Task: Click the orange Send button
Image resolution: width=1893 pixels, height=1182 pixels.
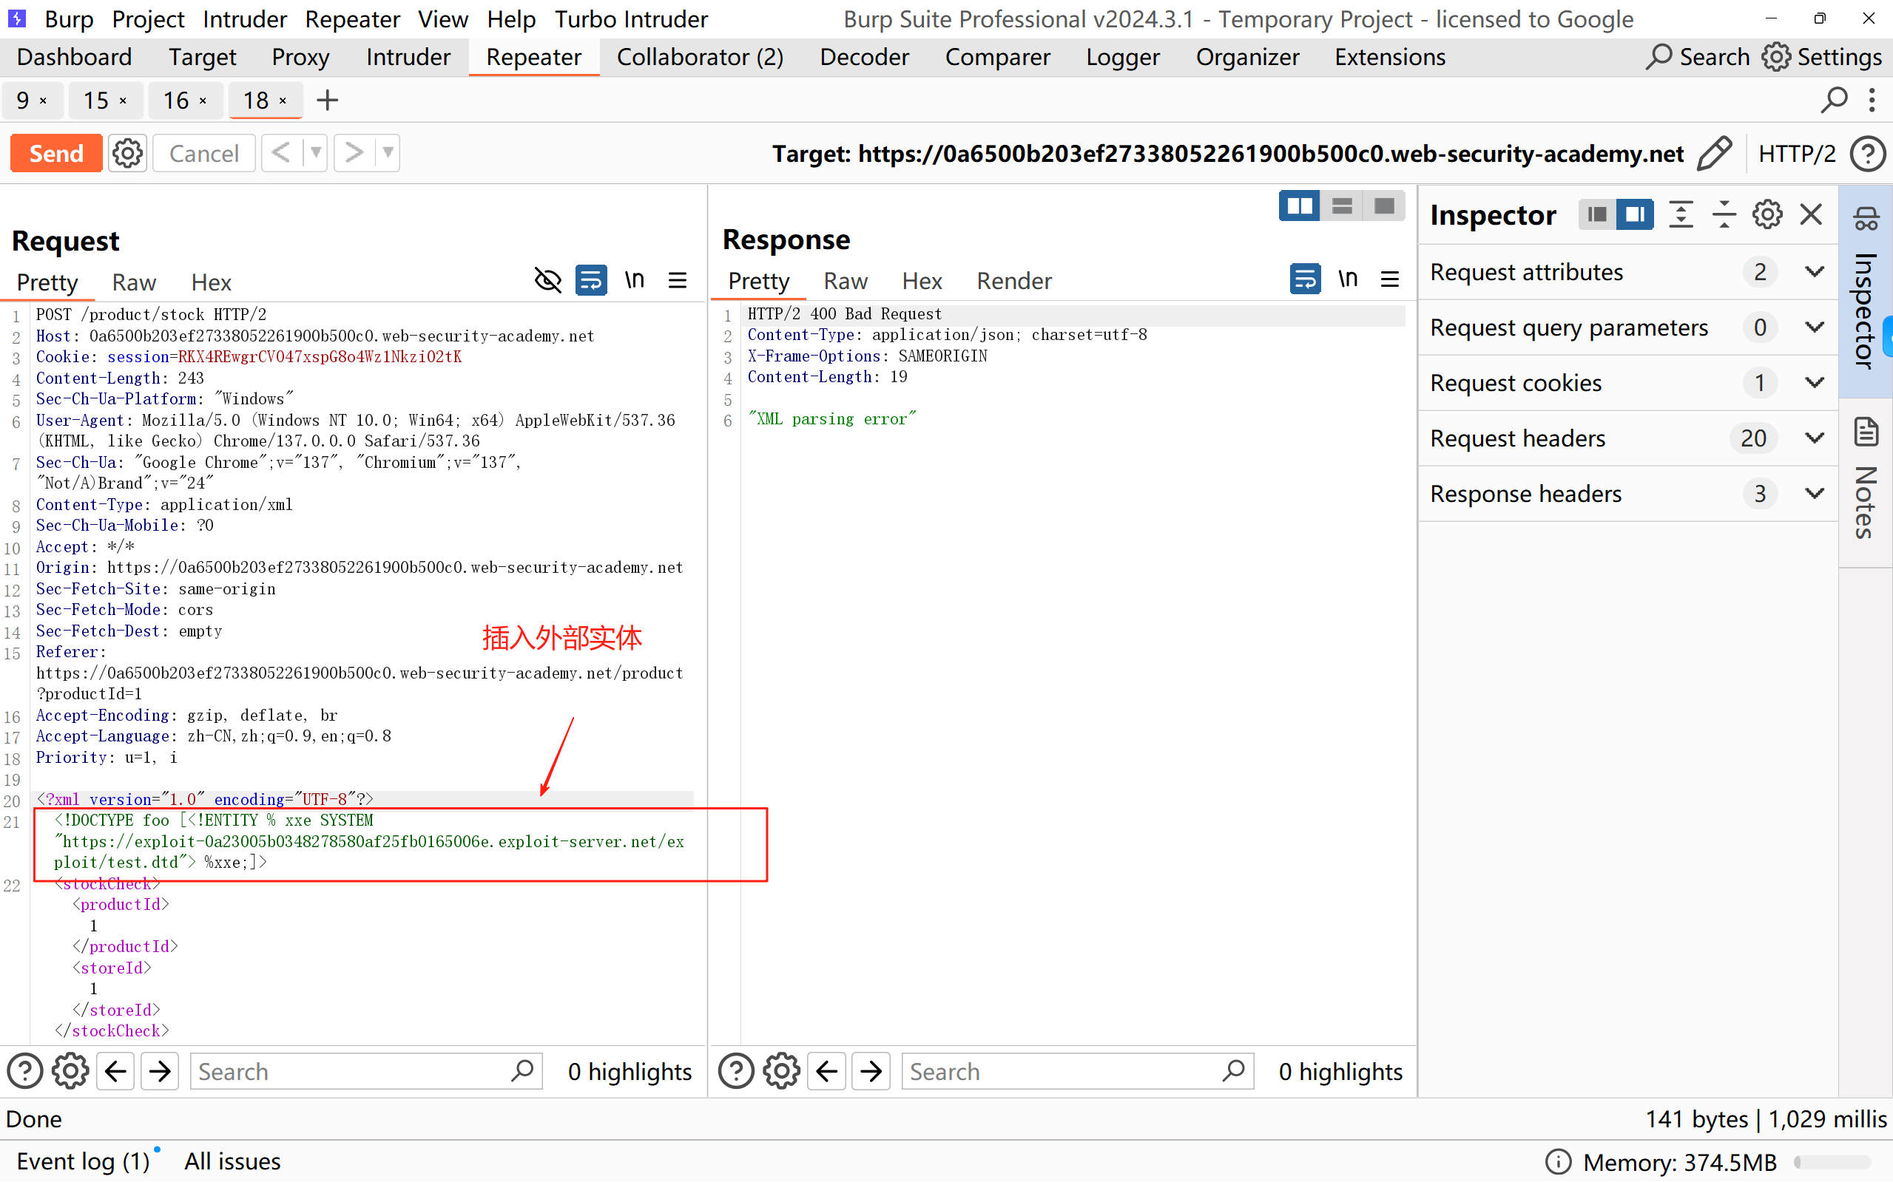Action: [56, 153]
